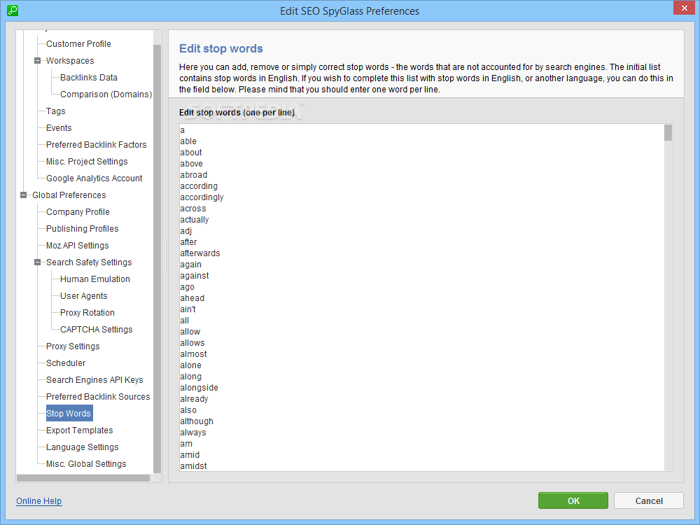Click the stop word 'accordingly'
Screen dimensions: 700x525
coord(202,197)
